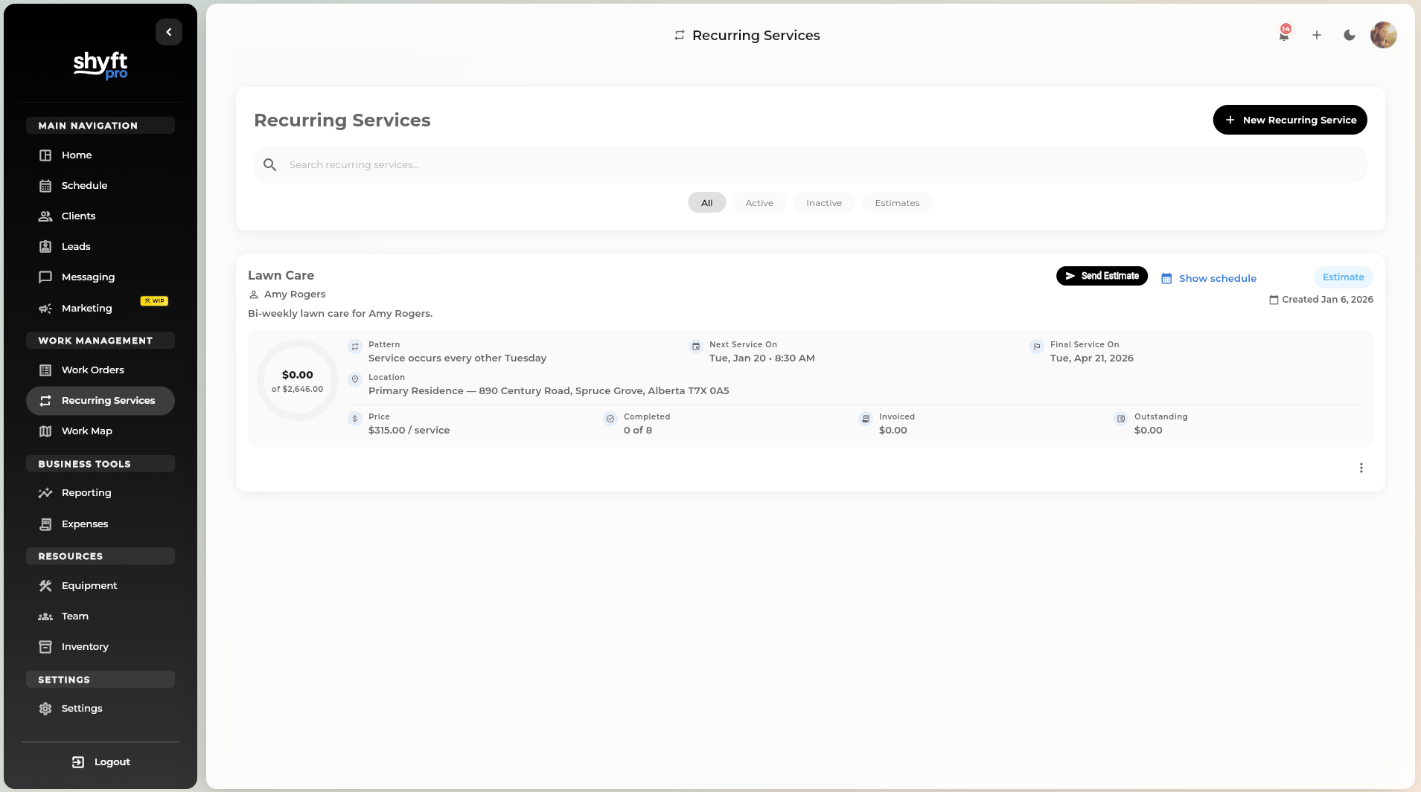Open Reporting via the chart icon
1421x792 pixels.
(45, 493)
